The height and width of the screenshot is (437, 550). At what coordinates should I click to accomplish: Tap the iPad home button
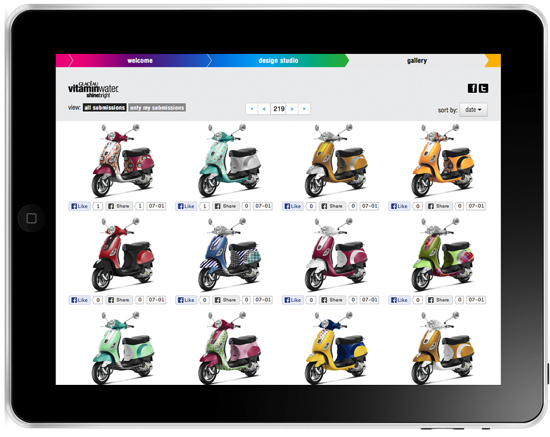pos(31,218)
